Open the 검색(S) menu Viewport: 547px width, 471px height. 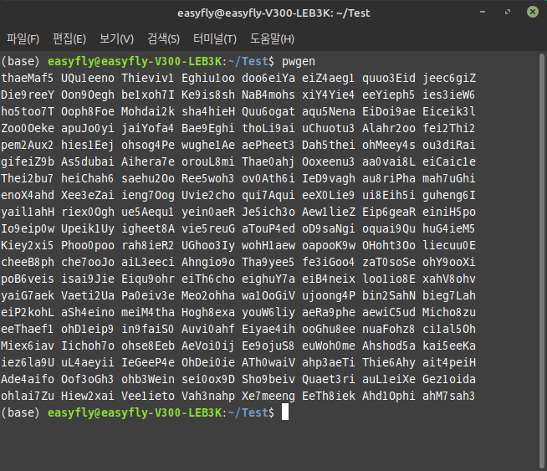(163, 38)
